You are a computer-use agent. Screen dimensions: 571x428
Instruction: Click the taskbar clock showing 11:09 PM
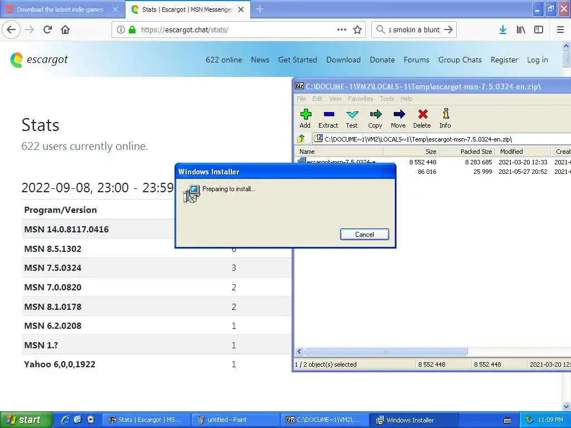550,420
